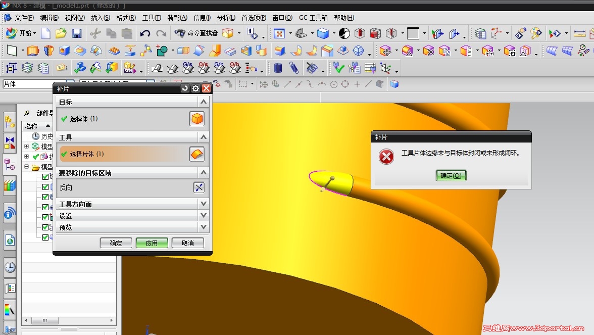Click 确定 in the Patch dialog
This screenshot has width=594, height=335.
tap(116, 243)
